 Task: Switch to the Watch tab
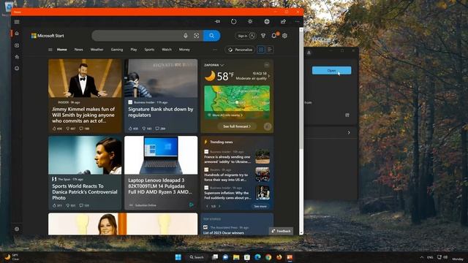coord(167,50)
